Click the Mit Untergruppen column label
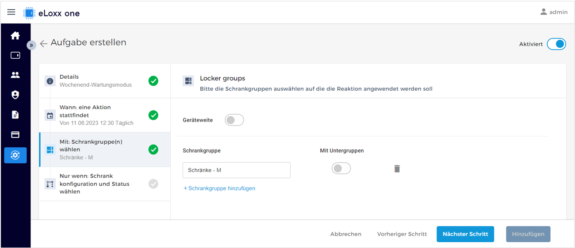Image resolution: width=575 pixels, height=248 pixels. (342, 150)
